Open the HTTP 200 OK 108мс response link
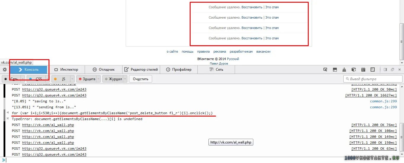 point(373,131)
